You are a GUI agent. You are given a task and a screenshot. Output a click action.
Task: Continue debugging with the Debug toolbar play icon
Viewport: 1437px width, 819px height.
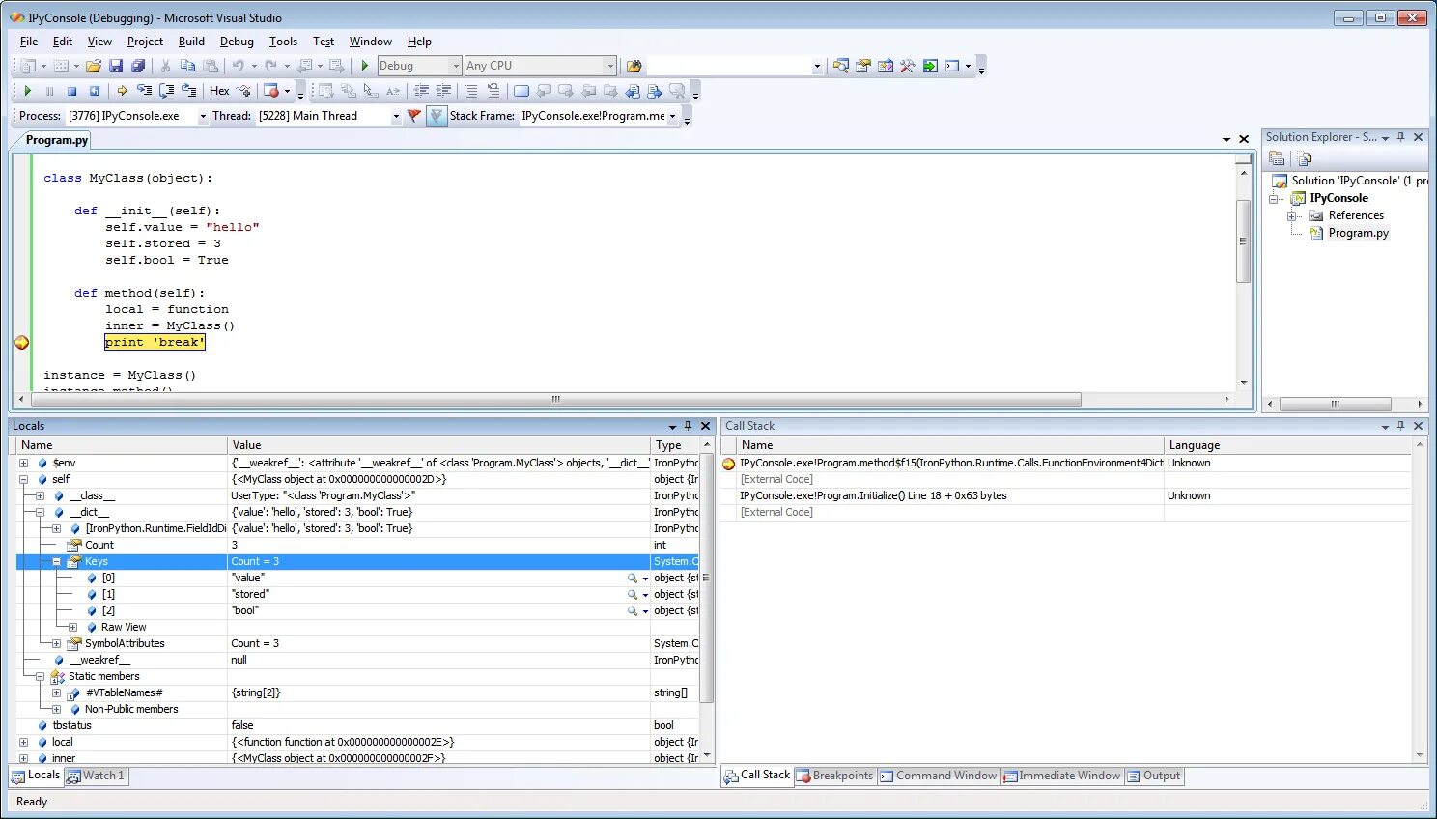(28, 91)
